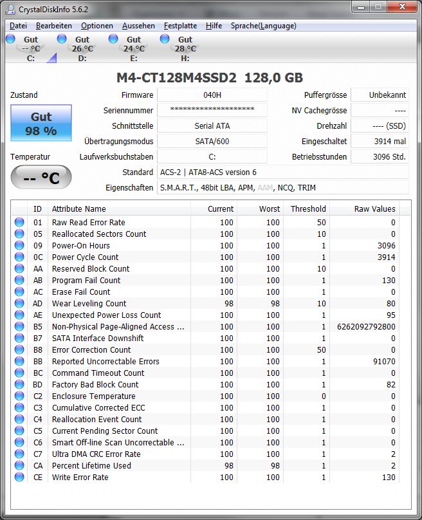Open the Aussehen menu
This screenshot has height=520, width=422.
point(138,26)
